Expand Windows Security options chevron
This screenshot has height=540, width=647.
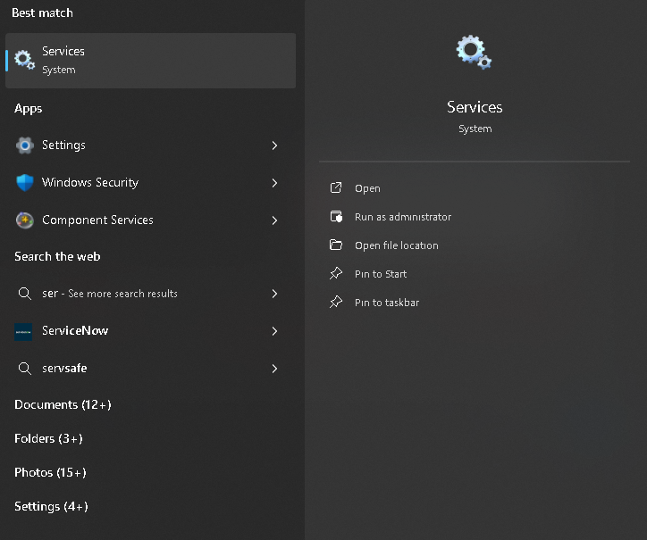[x=274, y=183]
